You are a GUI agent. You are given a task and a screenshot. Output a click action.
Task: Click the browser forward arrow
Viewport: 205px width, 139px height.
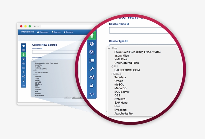[38, 26]
